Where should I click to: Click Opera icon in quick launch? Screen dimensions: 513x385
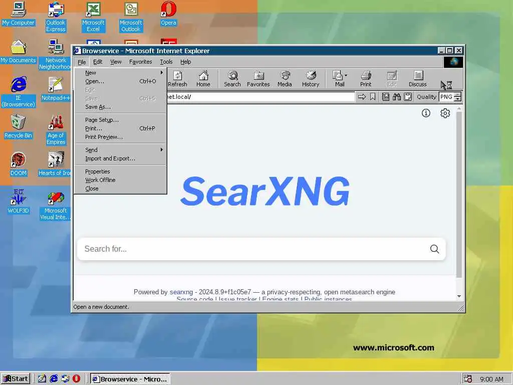(x=76, y=378)
